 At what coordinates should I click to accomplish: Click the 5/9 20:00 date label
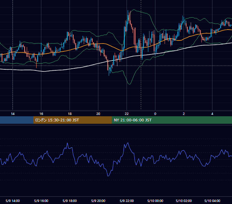98,201
